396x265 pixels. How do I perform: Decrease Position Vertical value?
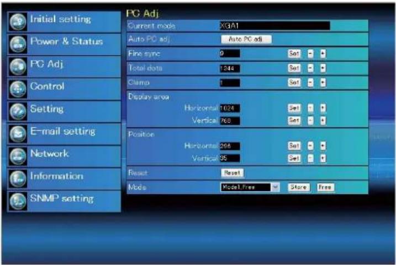pos(310,158)
